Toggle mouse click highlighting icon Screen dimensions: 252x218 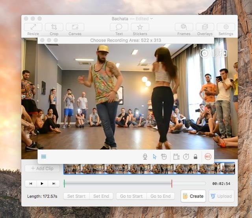[164, 157]
